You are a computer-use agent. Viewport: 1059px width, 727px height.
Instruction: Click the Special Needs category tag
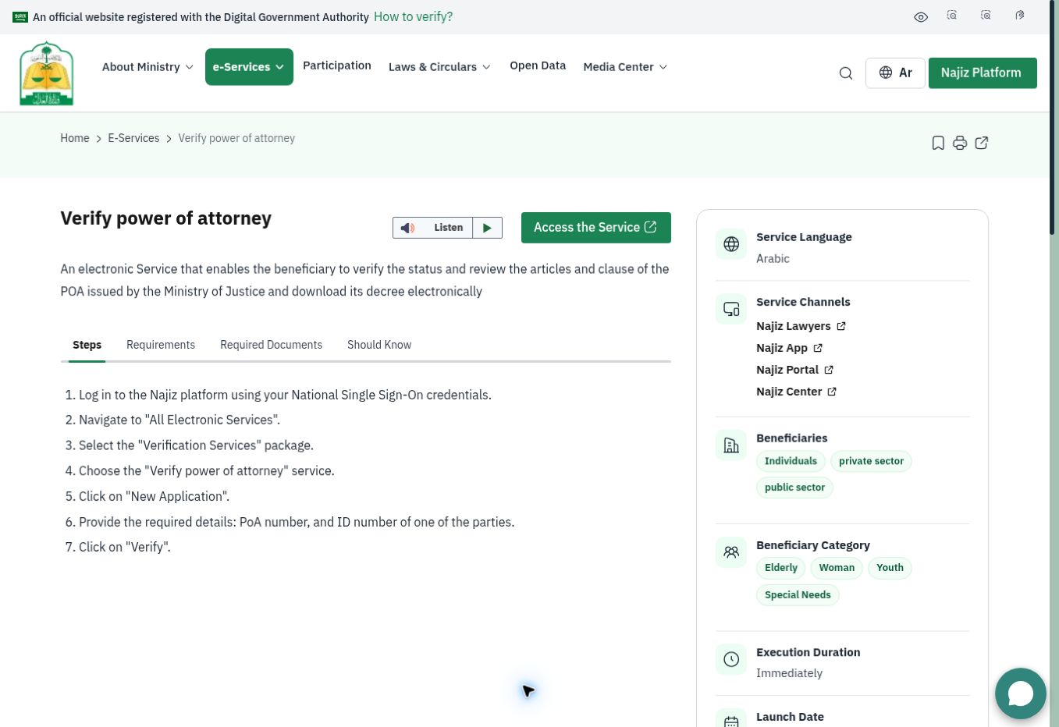pos(798,595)
